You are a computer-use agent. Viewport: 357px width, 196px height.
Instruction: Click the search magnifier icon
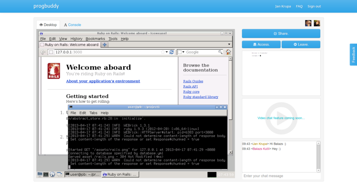point(220,52)
